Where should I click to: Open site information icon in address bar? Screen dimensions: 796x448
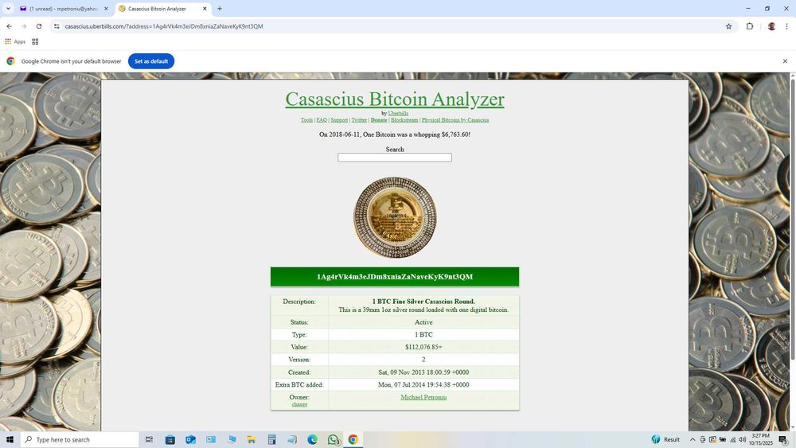57,26
